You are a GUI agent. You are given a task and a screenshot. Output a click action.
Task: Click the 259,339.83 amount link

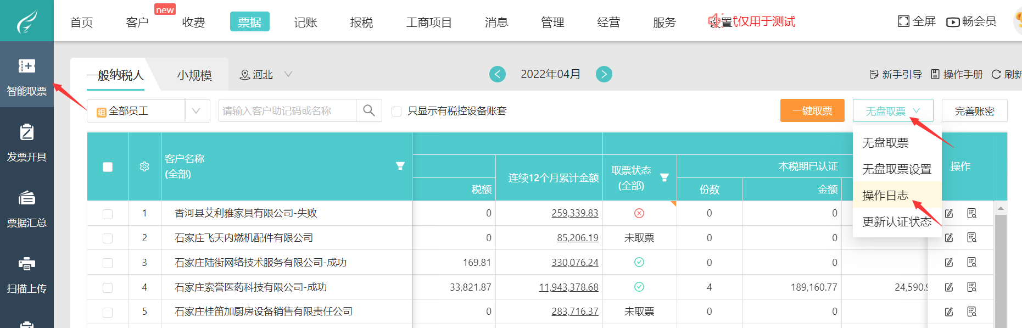[x=574, y=213]
